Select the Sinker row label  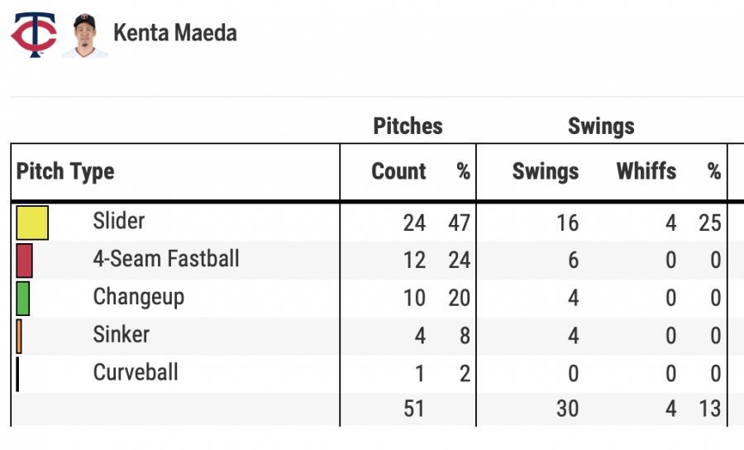[121, 334]
